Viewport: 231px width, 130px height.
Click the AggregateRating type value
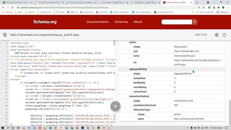coord(183,74)
